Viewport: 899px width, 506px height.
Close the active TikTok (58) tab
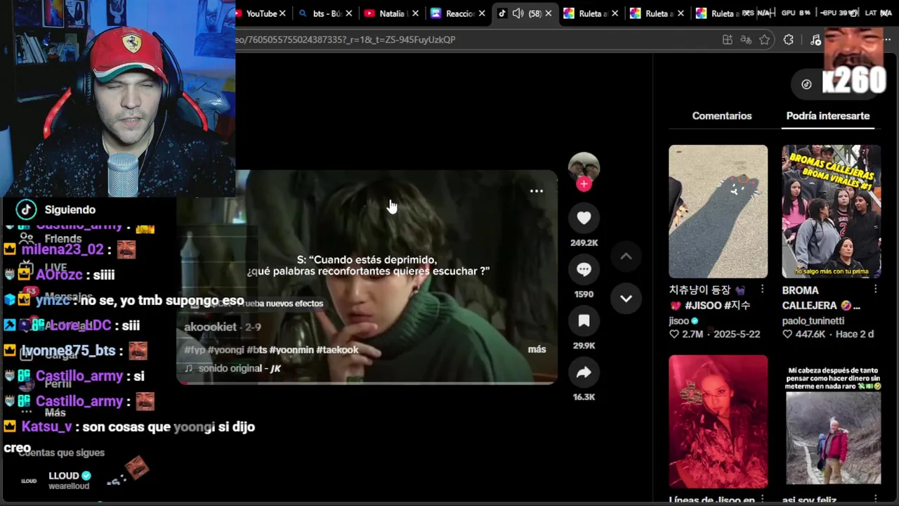tap(548, 13)
